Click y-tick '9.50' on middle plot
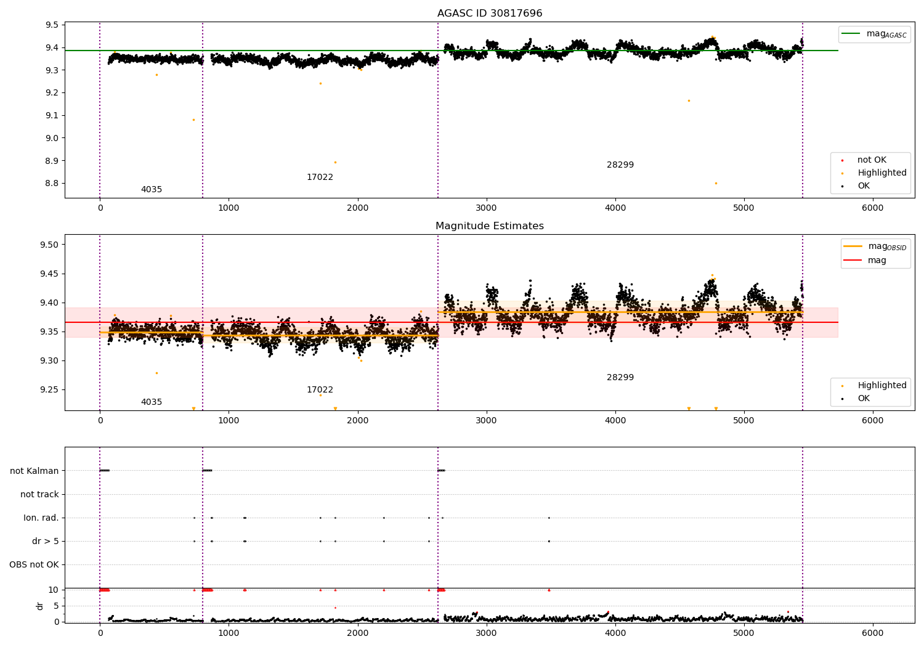Image resolution: width=924 pixels, height=647 pixels. 50,245
